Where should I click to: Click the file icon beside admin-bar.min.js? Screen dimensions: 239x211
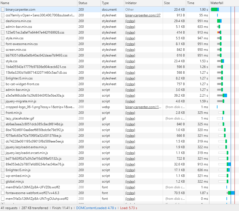(3, 90)
